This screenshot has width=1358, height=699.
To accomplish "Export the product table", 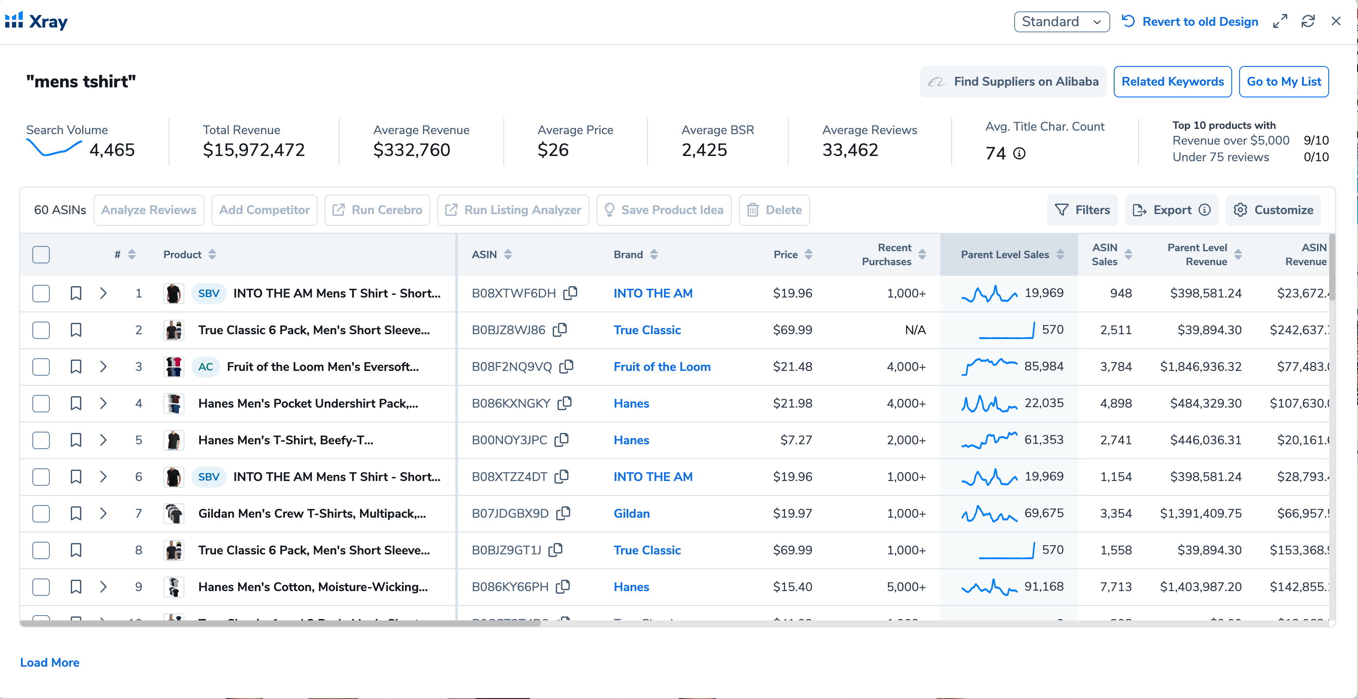I will pyautogui.click(x=1171, y=210).
